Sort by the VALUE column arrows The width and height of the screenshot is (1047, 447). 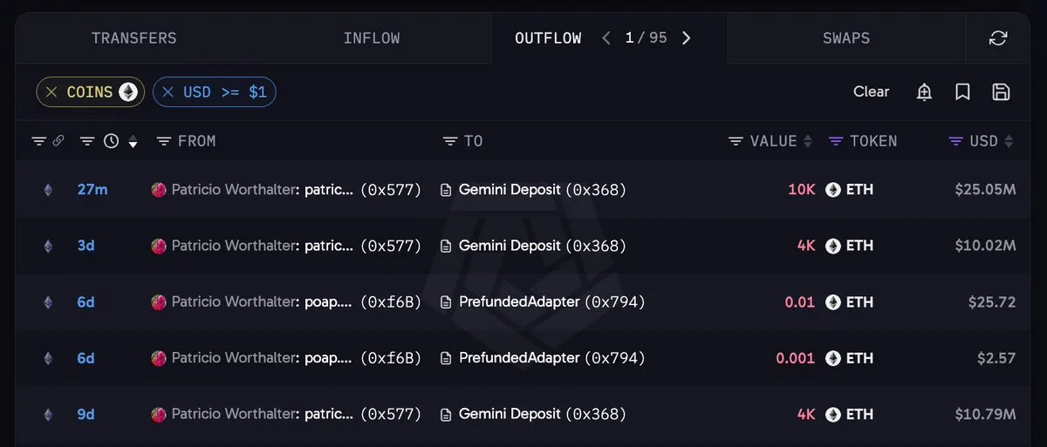pyautogui.click(x=808, y=141)
